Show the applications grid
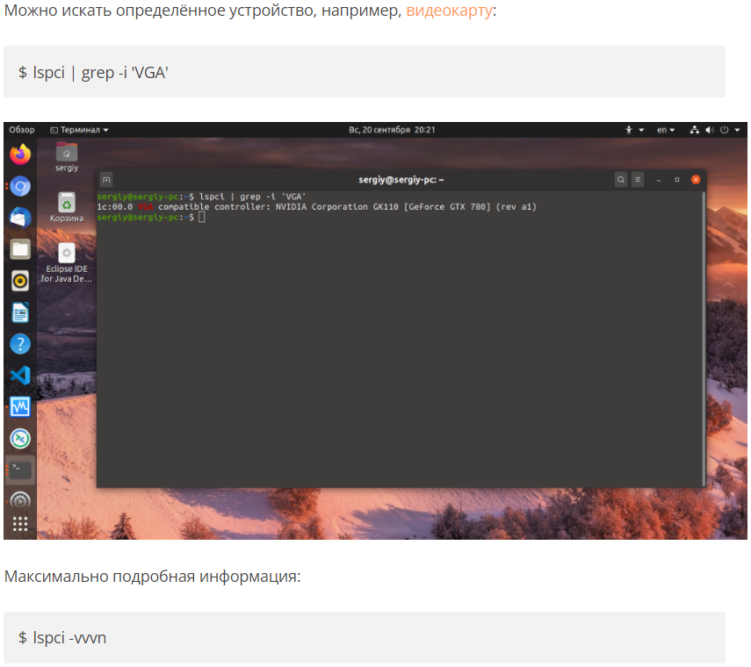 [x=20, y=525]
